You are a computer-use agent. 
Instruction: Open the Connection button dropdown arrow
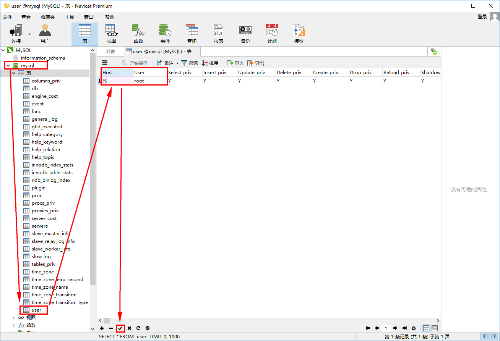29,34
